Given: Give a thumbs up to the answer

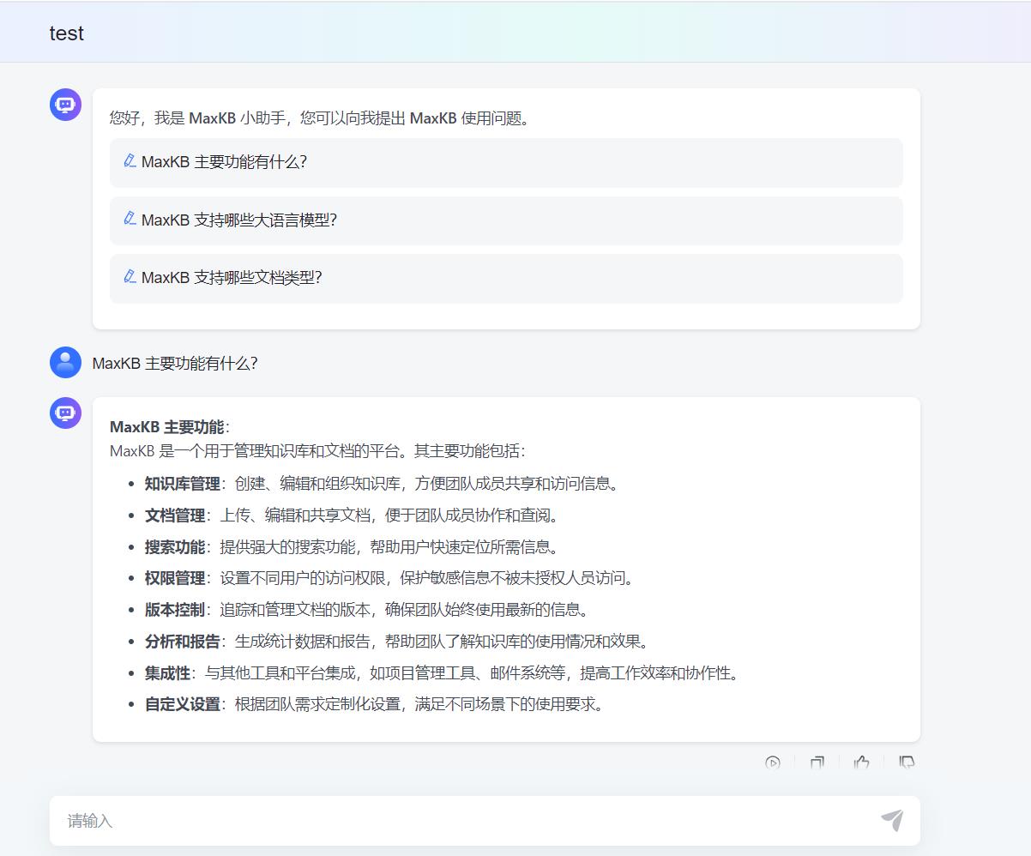Looking at the screenshot, I should [862, 762].
